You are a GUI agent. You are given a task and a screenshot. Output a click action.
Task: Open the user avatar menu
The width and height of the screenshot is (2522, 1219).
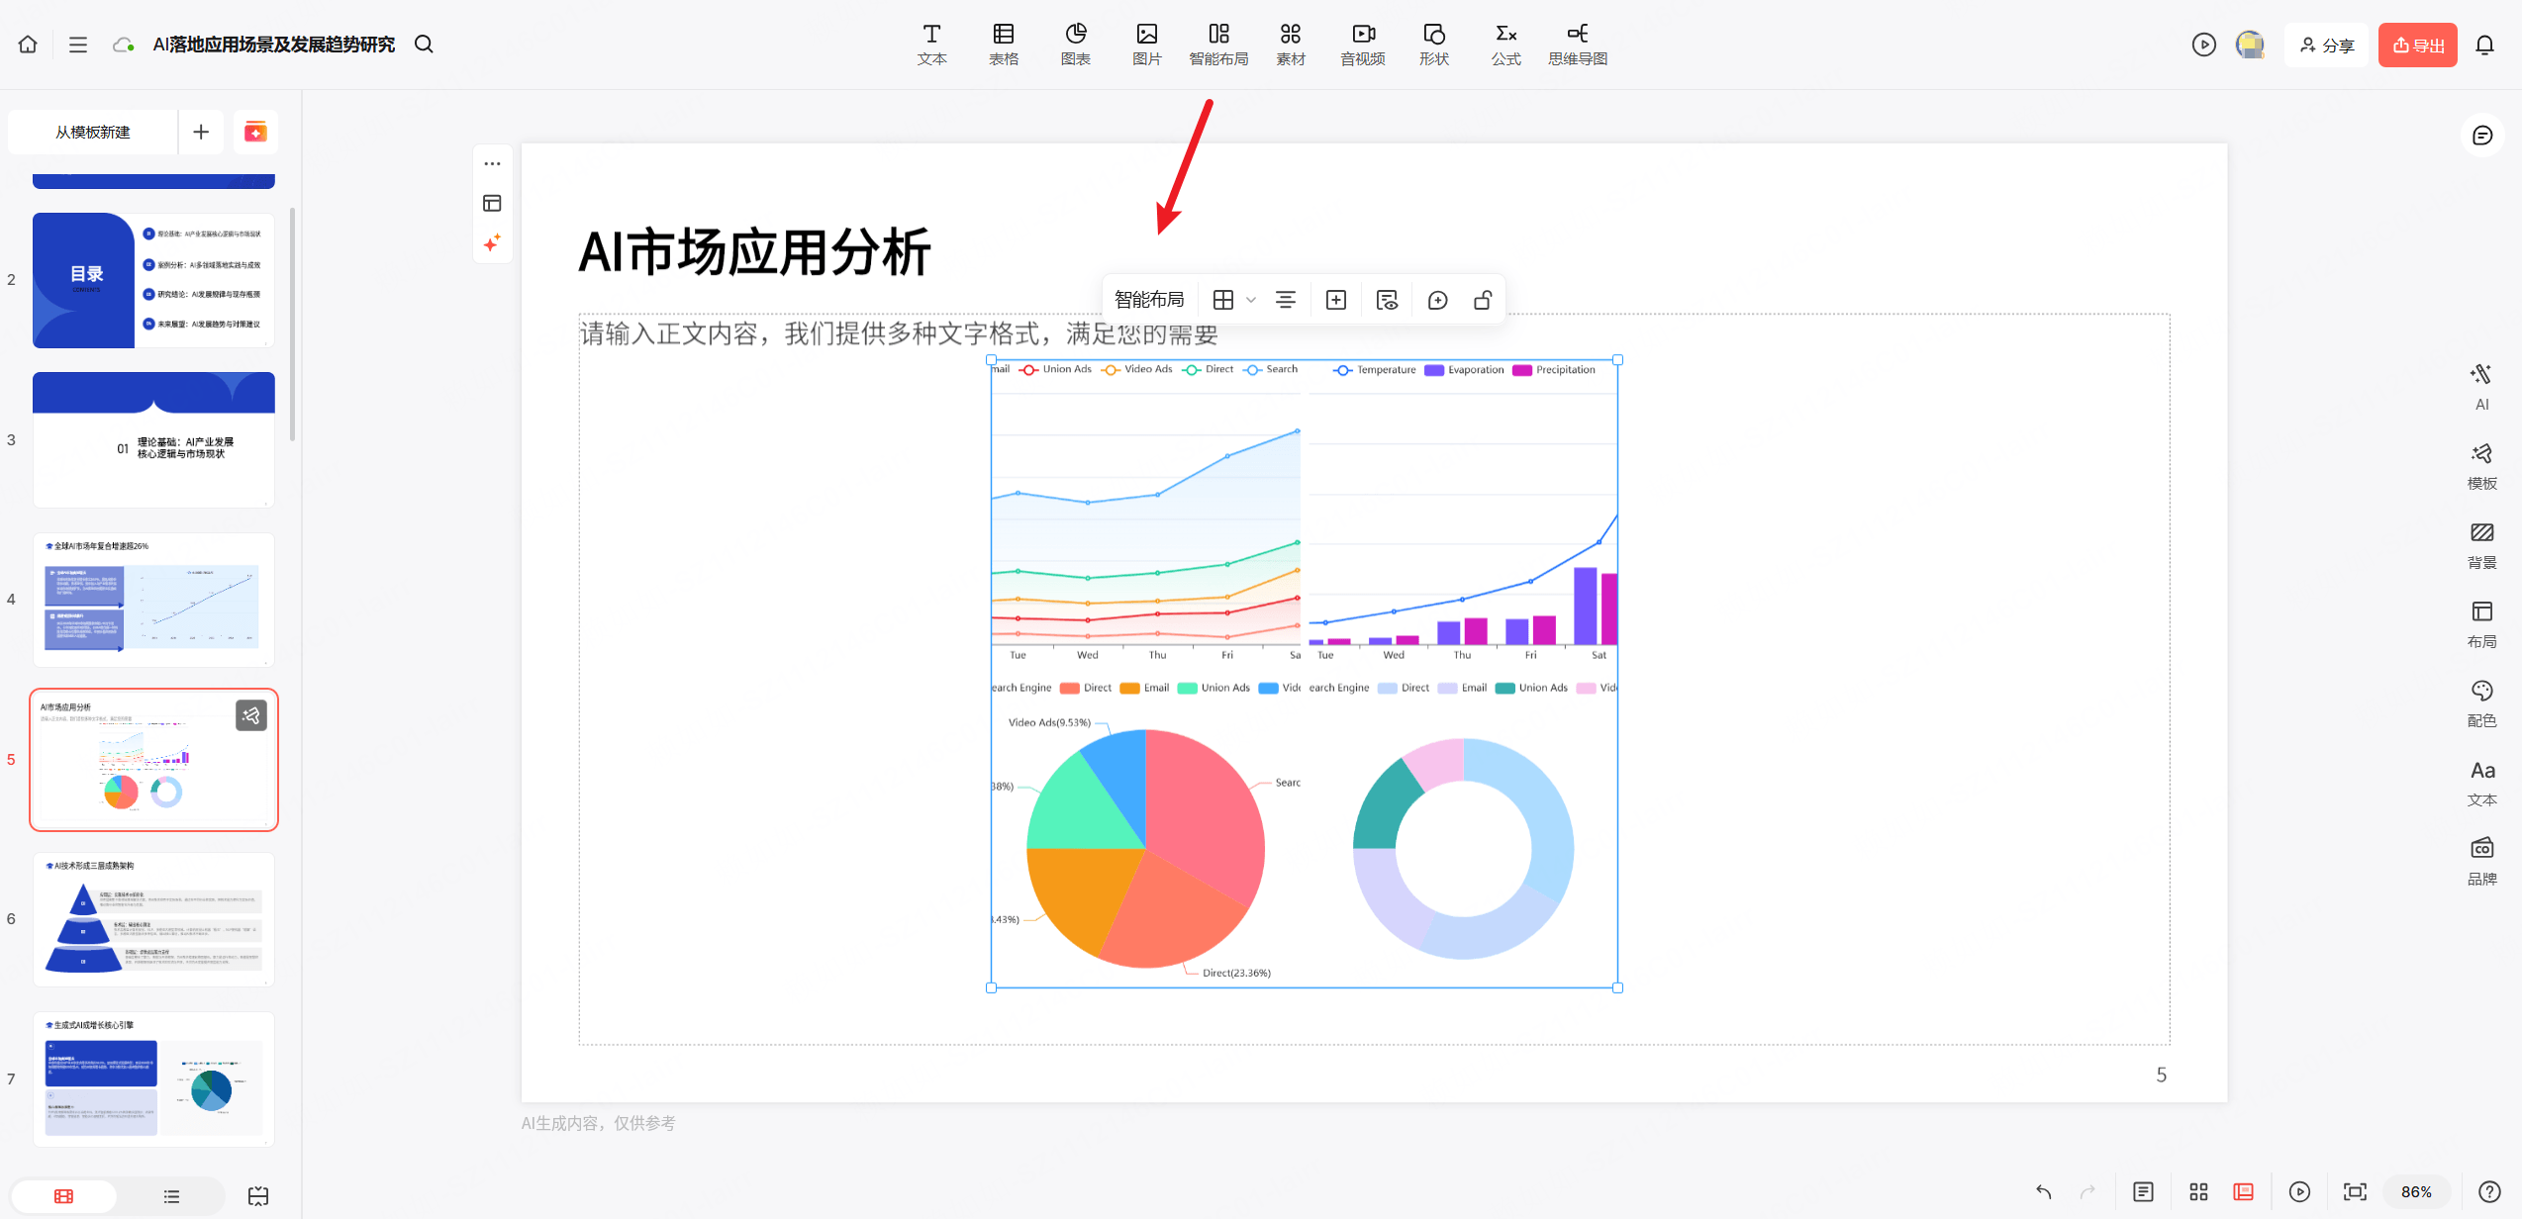2250,45
